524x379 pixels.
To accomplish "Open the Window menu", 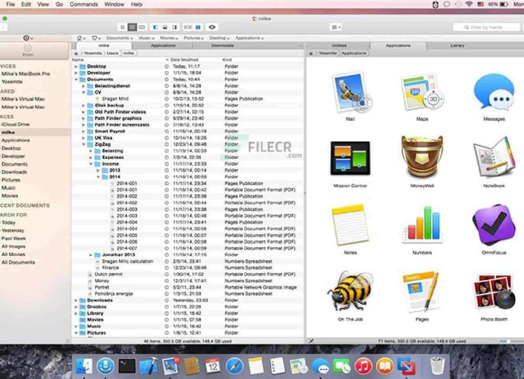I will tap(114, 4).
